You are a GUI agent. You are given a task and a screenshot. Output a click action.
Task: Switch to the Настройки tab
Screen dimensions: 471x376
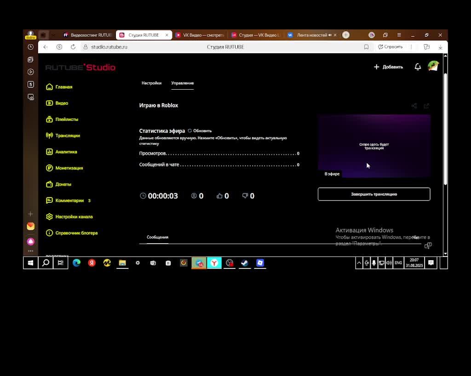click(151, 83)
